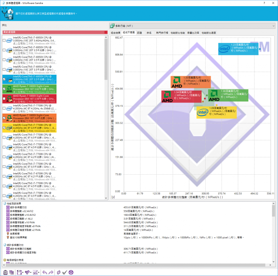Open the 性能對比速度 tab

point(208,33)
